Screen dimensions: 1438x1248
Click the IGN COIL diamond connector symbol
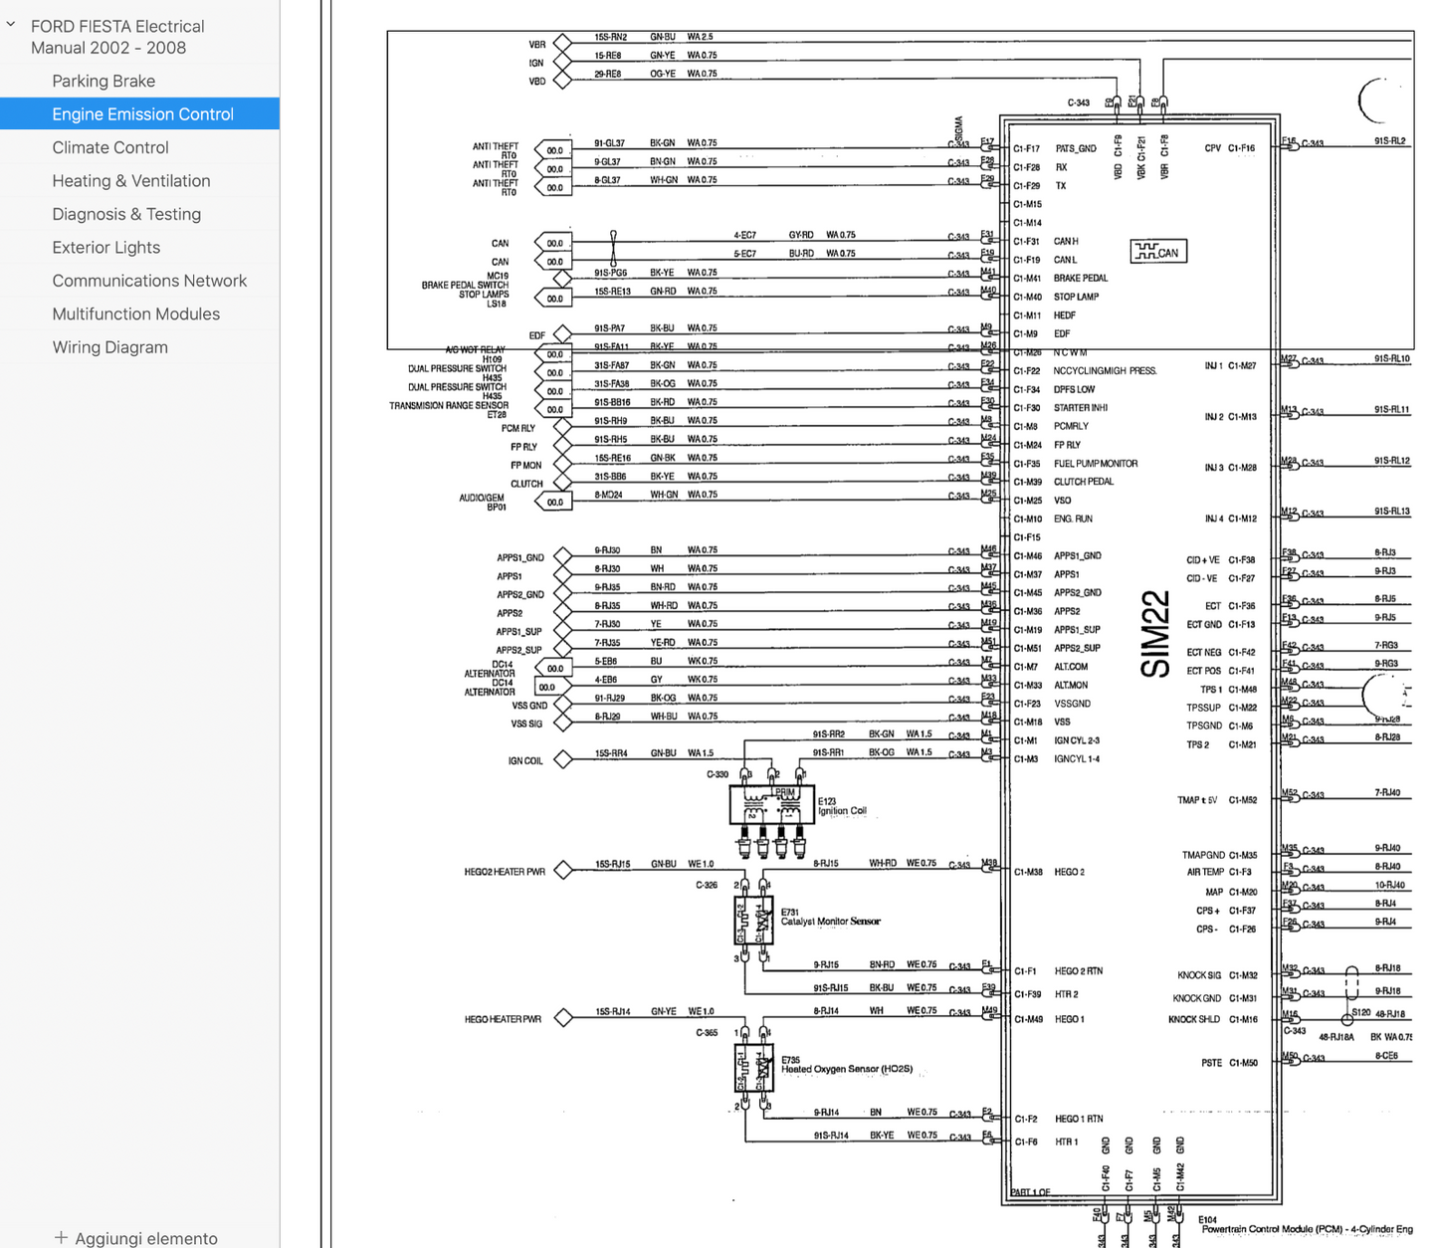pos(563,759)
